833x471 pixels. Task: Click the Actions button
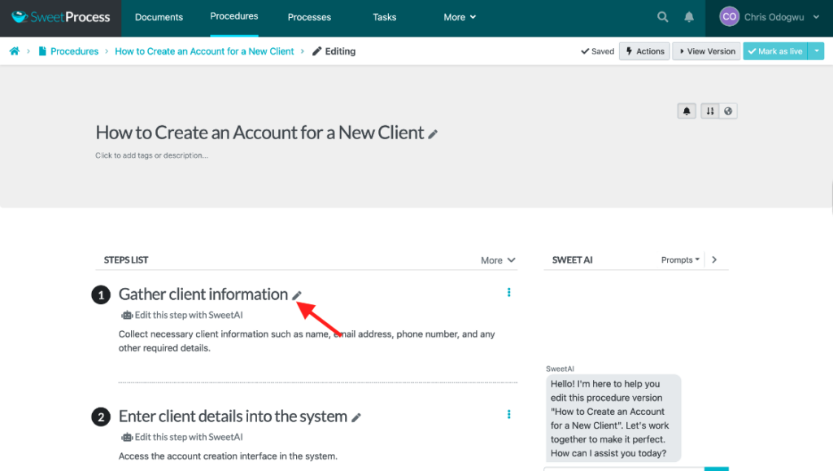point(644,51)
